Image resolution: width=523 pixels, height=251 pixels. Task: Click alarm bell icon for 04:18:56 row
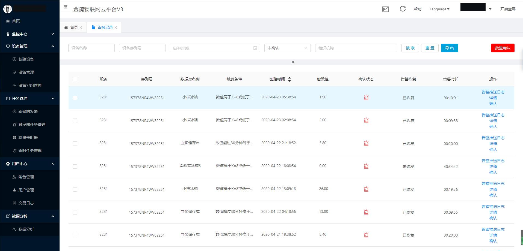click(x=366, y=212)
